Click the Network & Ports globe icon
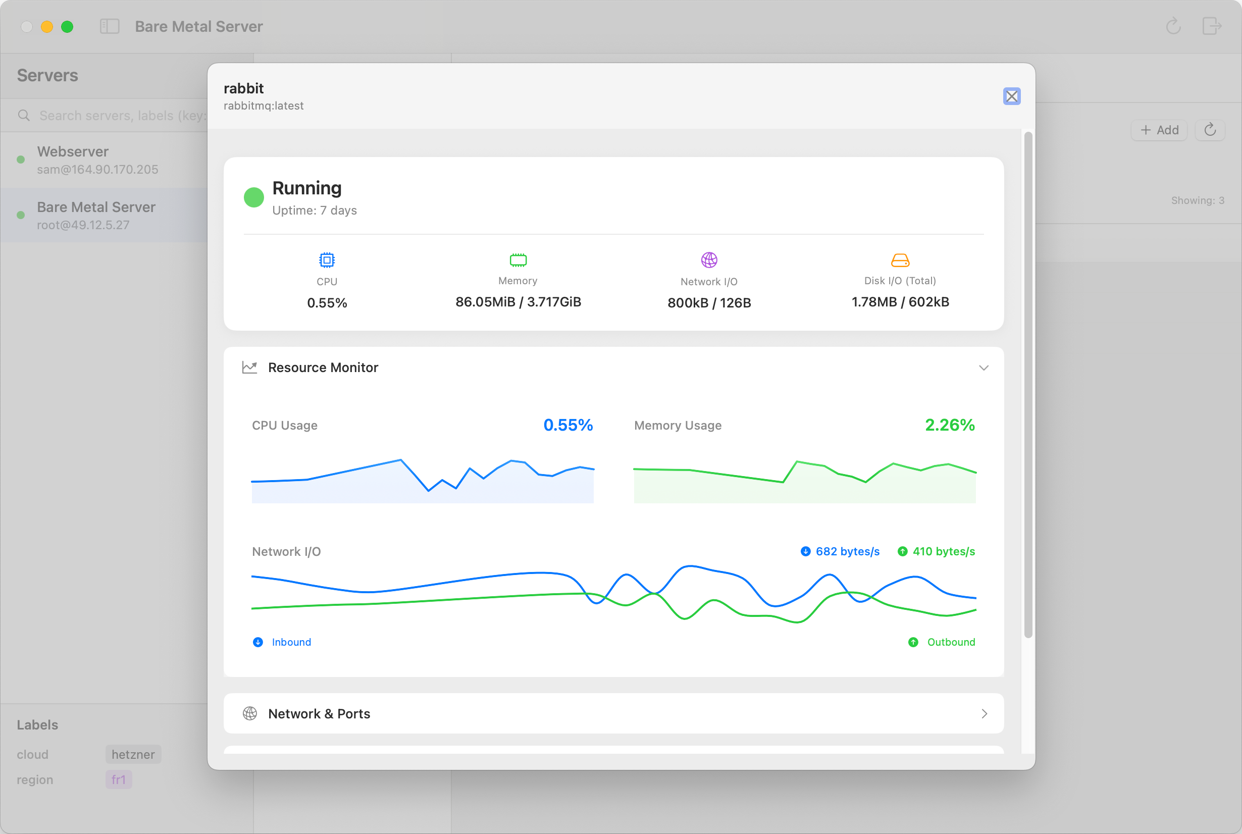Screen dimensions: 1242x834 click(x=249, y=713)
